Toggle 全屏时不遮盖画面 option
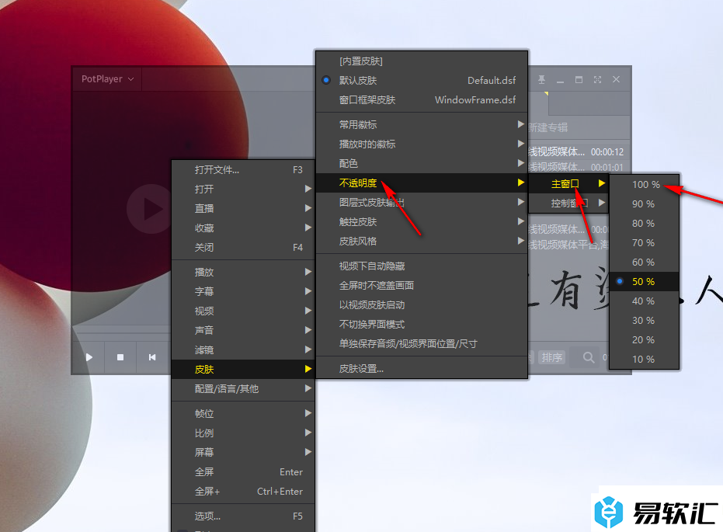 click(x=422, y=285)
